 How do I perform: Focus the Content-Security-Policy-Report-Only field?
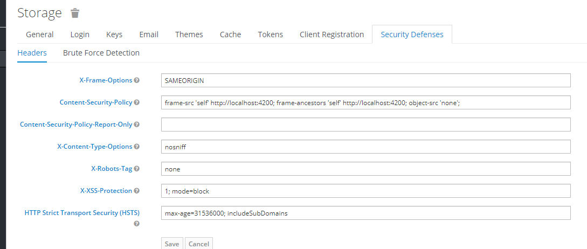pyautogui.click(x=365, y=124)
